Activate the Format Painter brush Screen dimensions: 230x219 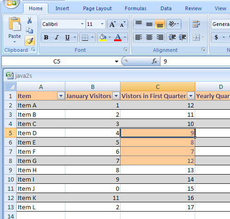[x=30, y=41]
